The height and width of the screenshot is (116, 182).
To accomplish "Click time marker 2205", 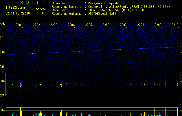I will (x=89, y=25).
